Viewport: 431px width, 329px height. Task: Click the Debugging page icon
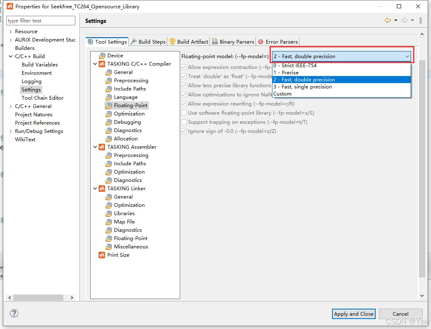[x=109, y=122]
